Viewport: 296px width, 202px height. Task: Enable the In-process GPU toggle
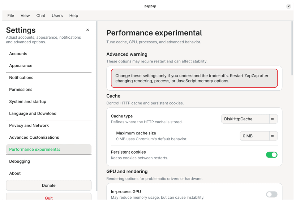(x=272, y=194)
